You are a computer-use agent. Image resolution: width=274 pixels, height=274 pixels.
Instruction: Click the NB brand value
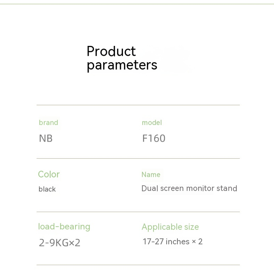46,138
